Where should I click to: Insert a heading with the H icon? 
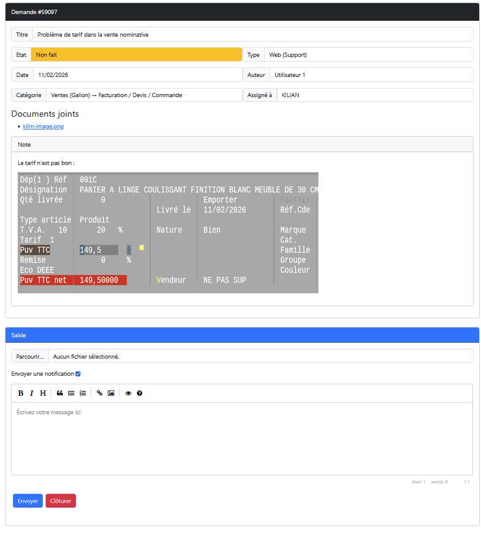[x=43, y=393]
